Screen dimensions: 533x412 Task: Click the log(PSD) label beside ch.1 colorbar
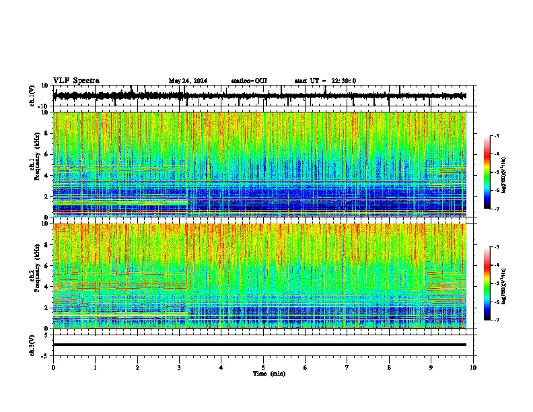[503, 176]
